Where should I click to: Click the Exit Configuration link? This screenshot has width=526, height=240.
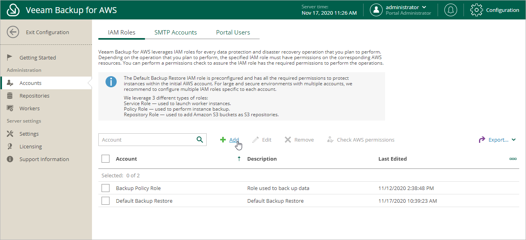47,32
